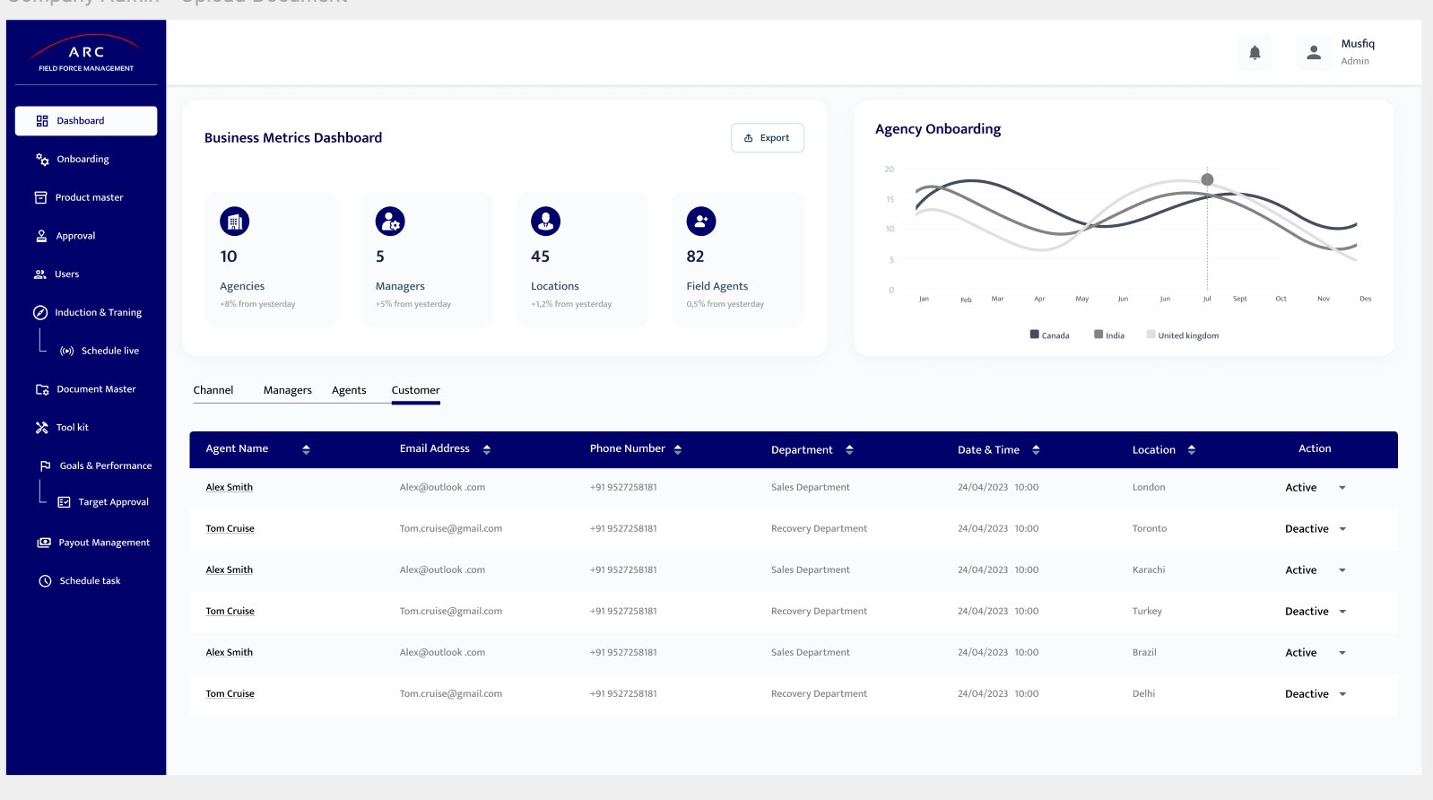The width and height of the screenshot is (1433, 800).
Task: Open Alex Smith link in Karachi row
Action: point(230,570)
